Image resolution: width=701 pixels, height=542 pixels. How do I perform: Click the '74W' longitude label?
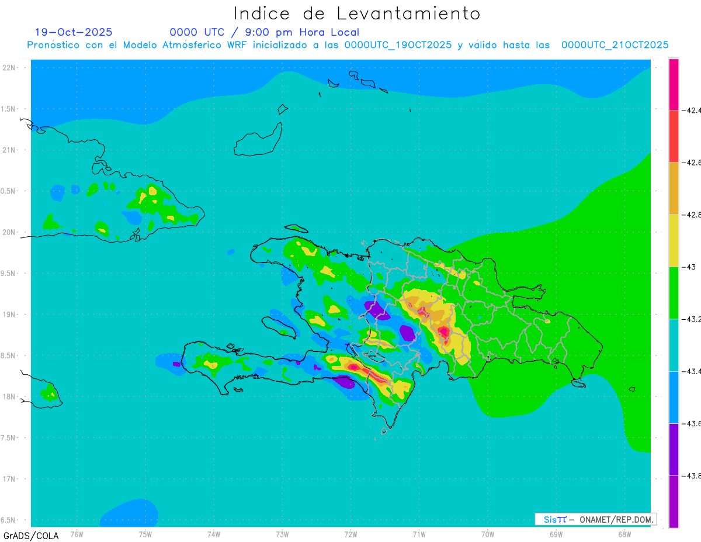point(214,533)
